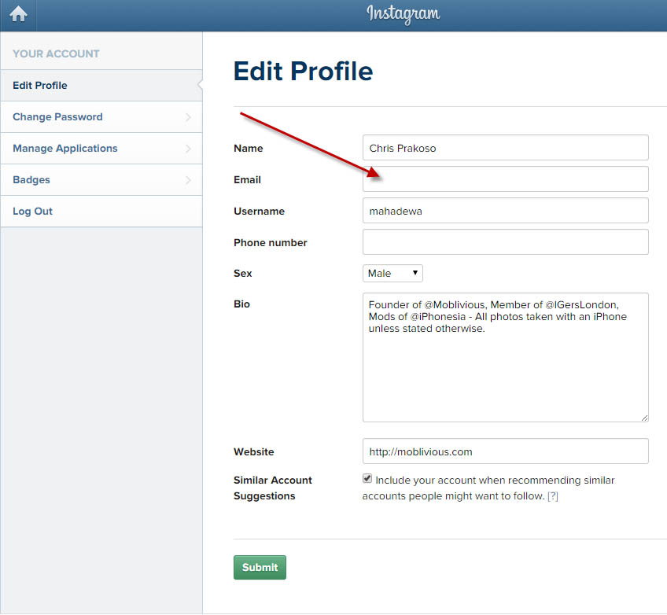Click the Instagram logo in the header
Image resolution: width=667 pixels, height=615 pixels.
coord(403,14)
